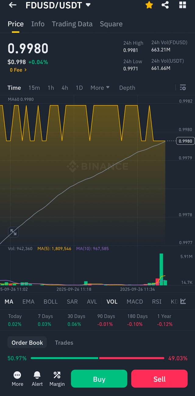
Task: Open chart settings icon
Action: (183, 88)
